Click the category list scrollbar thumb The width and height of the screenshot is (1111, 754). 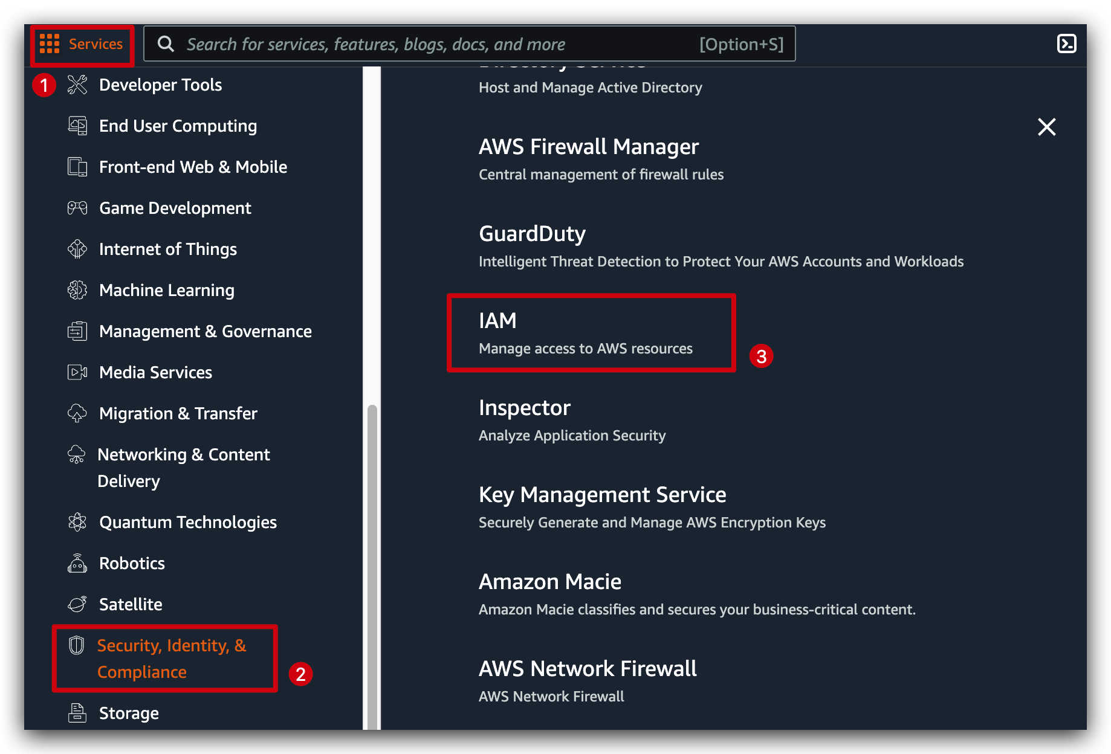372,567
